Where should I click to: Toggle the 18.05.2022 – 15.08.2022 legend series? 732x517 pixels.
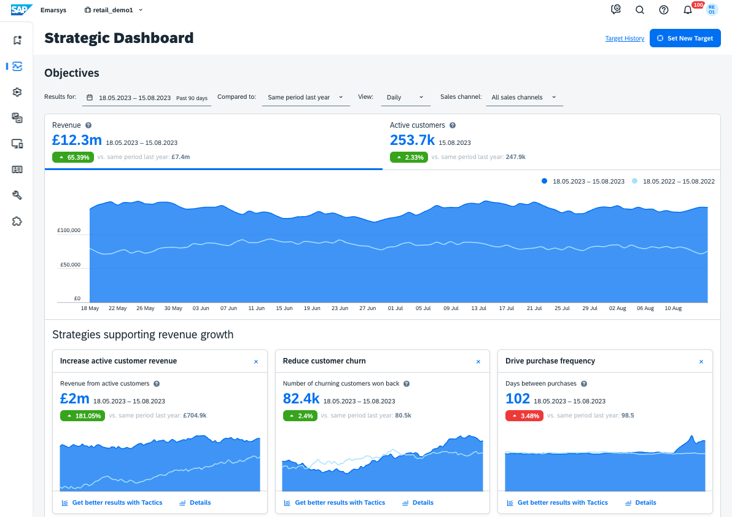click(673, 181)
